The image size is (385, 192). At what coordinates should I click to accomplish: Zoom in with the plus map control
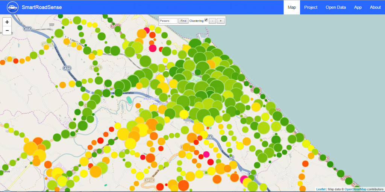pos(7,22)
